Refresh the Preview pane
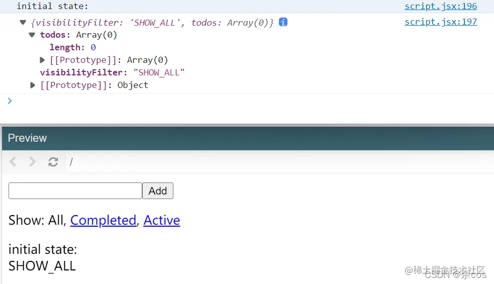 (x=53, y=162)
